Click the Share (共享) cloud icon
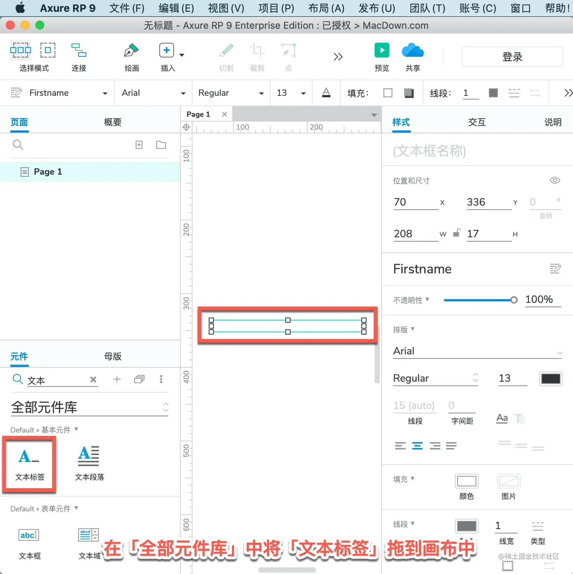The width and height of the screenshot is (573, 574). (413, 50)
